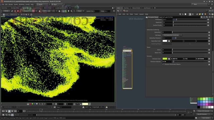Add a new pane tab with plus icon

(155, 8)
